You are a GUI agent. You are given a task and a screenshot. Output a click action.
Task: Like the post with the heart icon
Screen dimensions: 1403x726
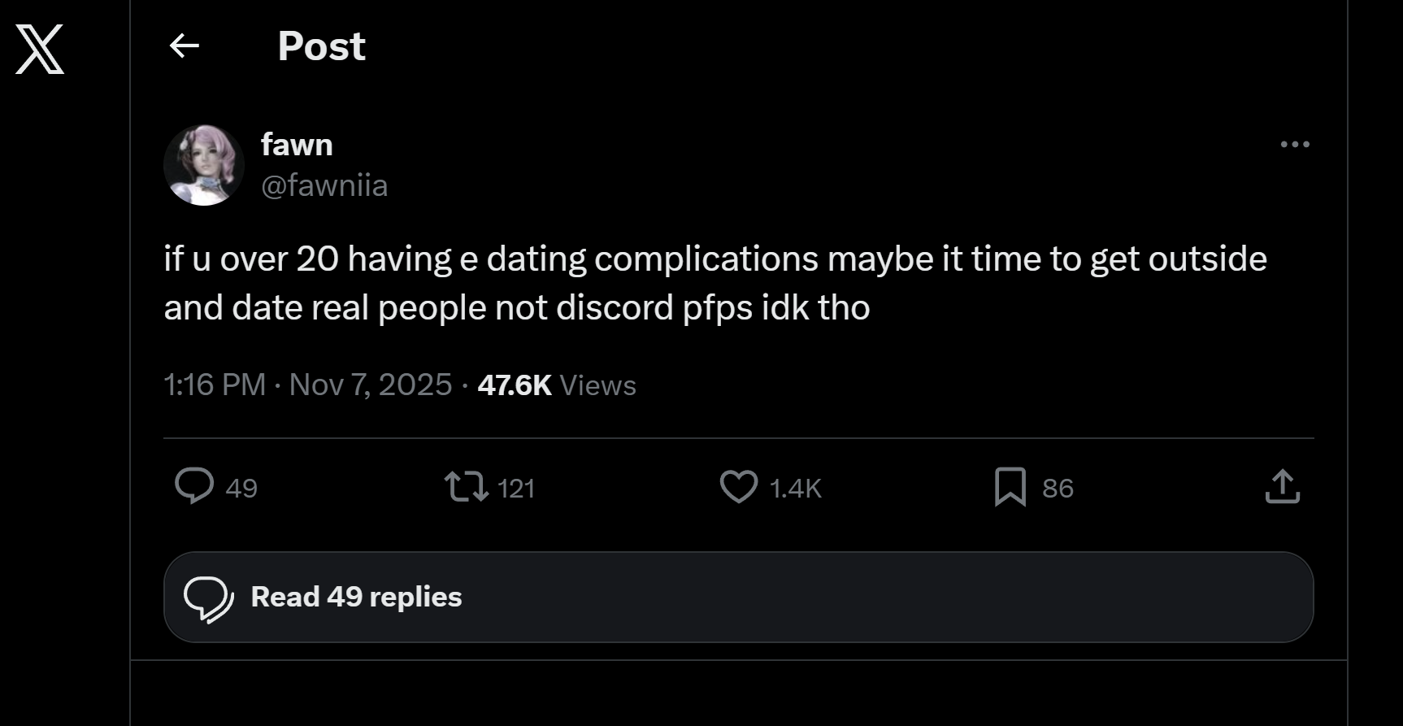(739, 487)
